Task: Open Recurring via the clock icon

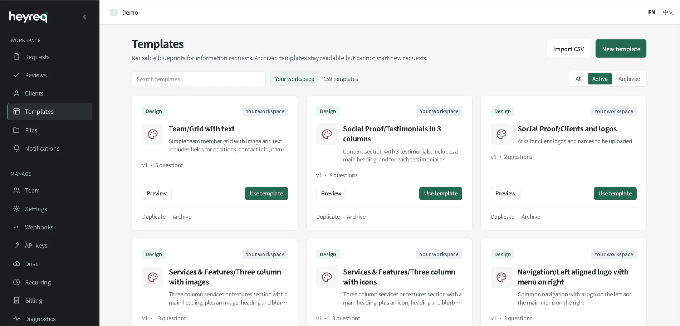Action: (16, 282)
